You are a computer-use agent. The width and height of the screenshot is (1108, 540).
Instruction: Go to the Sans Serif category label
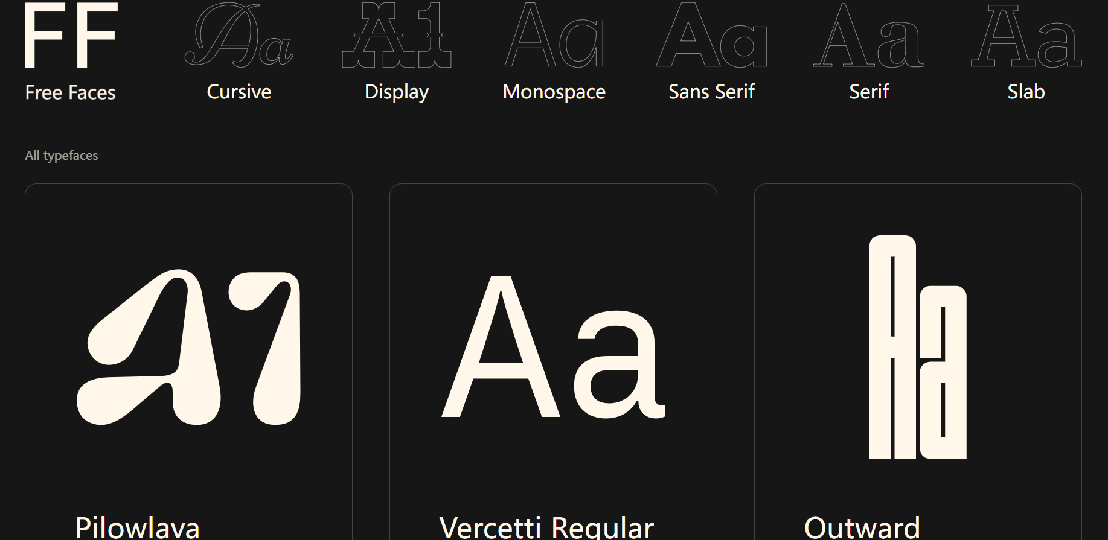pos(711,92)
